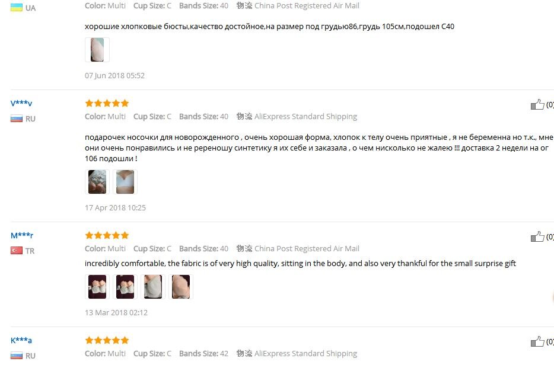Open second photo in V***v's review
Screen dimensions: 554x368
tap(125, 182)
